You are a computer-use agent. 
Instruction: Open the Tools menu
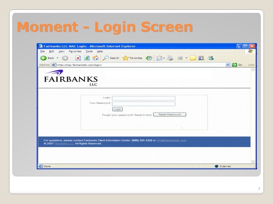pos(89,51)
